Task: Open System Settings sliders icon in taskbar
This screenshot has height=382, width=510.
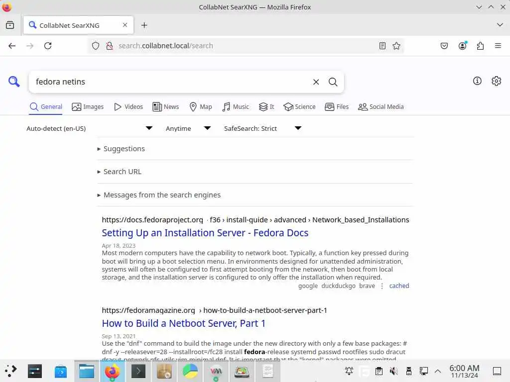Action: click(35, 371)
